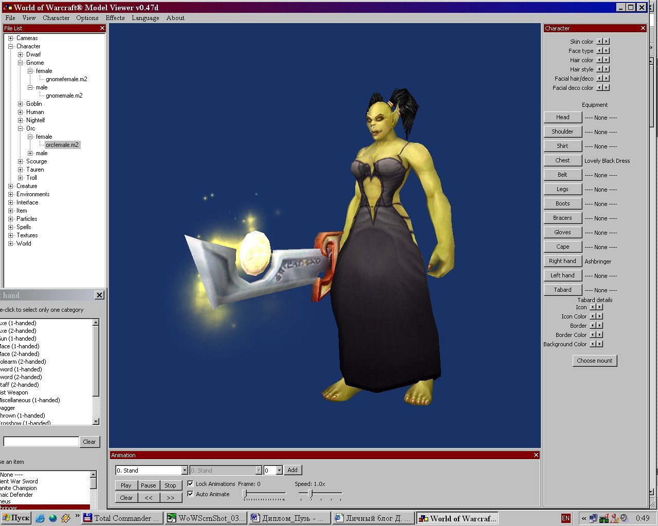The width and height of the screenshot is (658, 526).
Task: Click the Stop animation button
Action: (x=170, y=485)
